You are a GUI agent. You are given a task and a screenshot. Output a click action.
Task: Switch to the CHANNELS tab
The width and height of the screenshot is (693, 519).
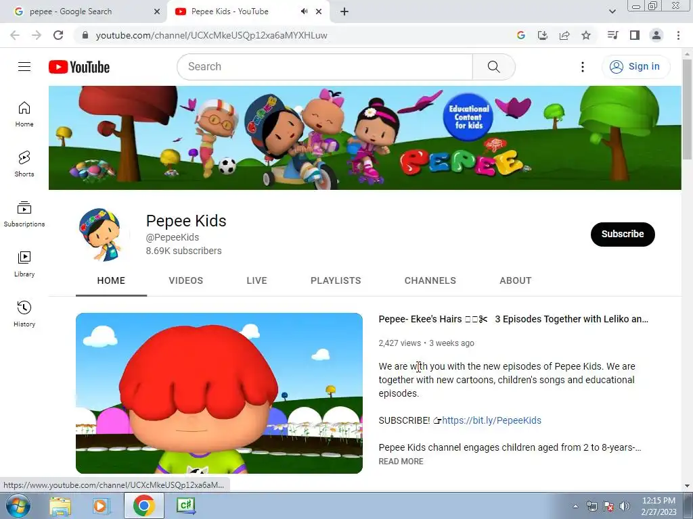point(430,280)
